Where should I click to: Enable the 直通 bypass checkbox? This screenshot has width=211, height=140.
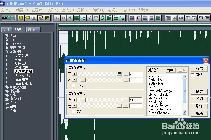coord(193,75)
